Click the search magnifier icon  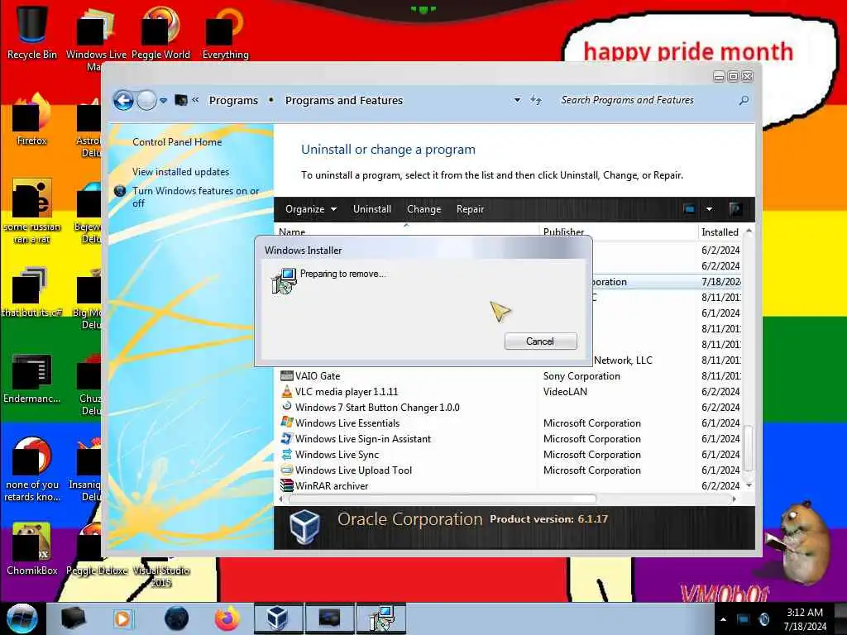click(x=744, y=100)
